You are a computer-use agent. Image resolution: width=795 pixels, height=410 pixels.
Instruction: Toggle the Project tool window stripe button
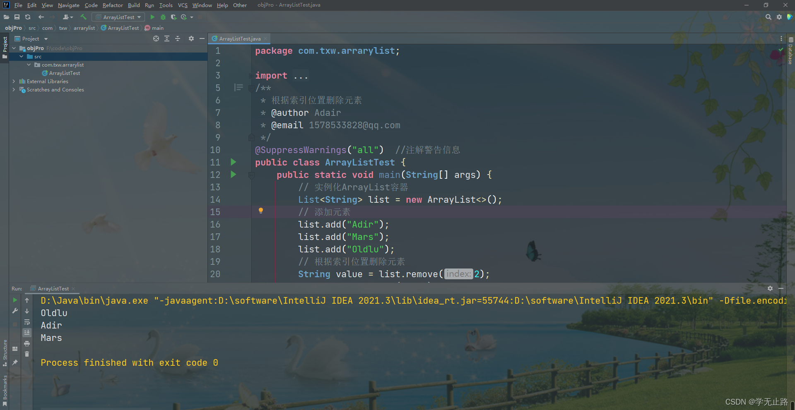[x=5, y=48]
